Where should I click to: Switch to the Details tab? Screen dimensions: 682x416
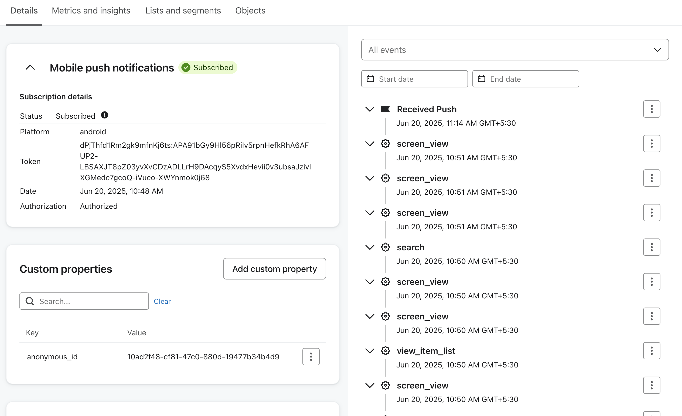[x=24, y=11]
